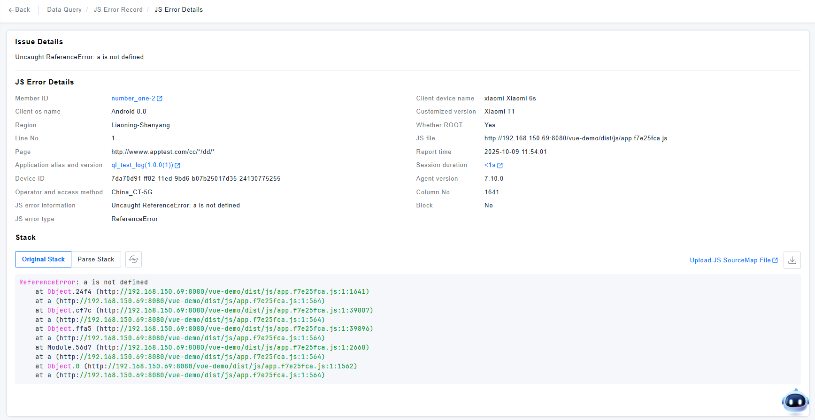Open ql_test_log(1.0.0(1)) application link
Screen dimensions: 815x420
point(142,165)
